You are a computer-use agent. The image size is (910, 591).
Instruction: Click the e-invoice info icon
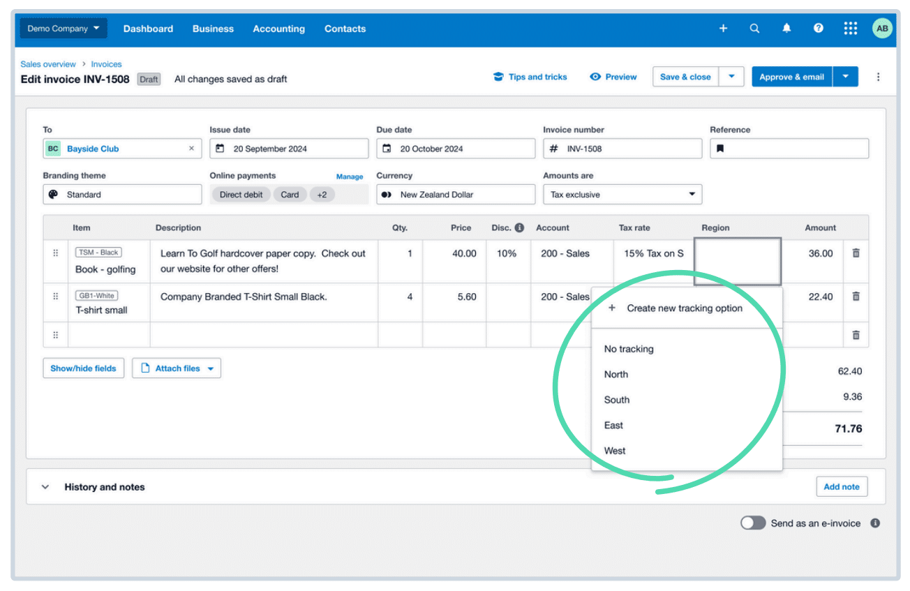coord(875,523)
